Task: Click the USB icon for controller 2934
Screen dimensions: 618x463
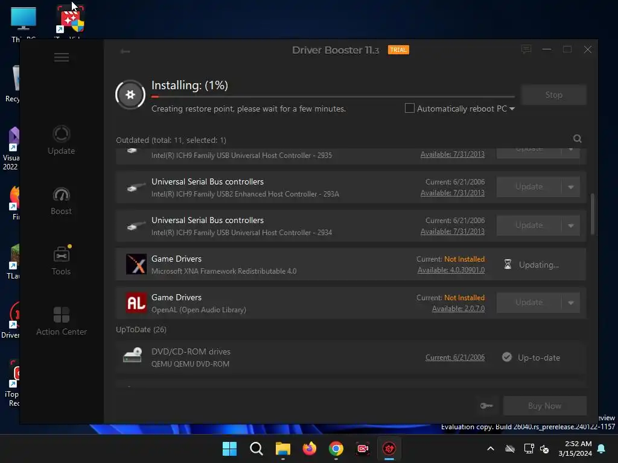Action: click(x=136, y=226)
